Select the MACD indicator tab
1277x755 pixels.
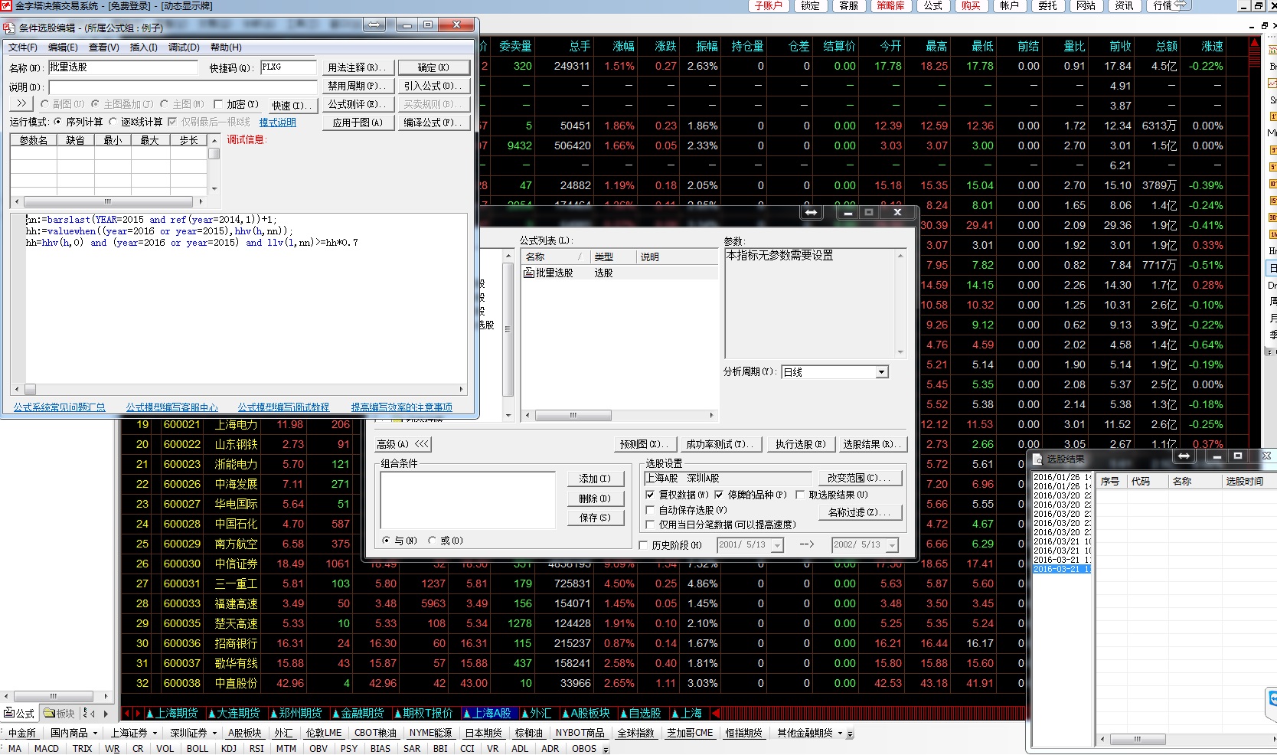(47, 749)
